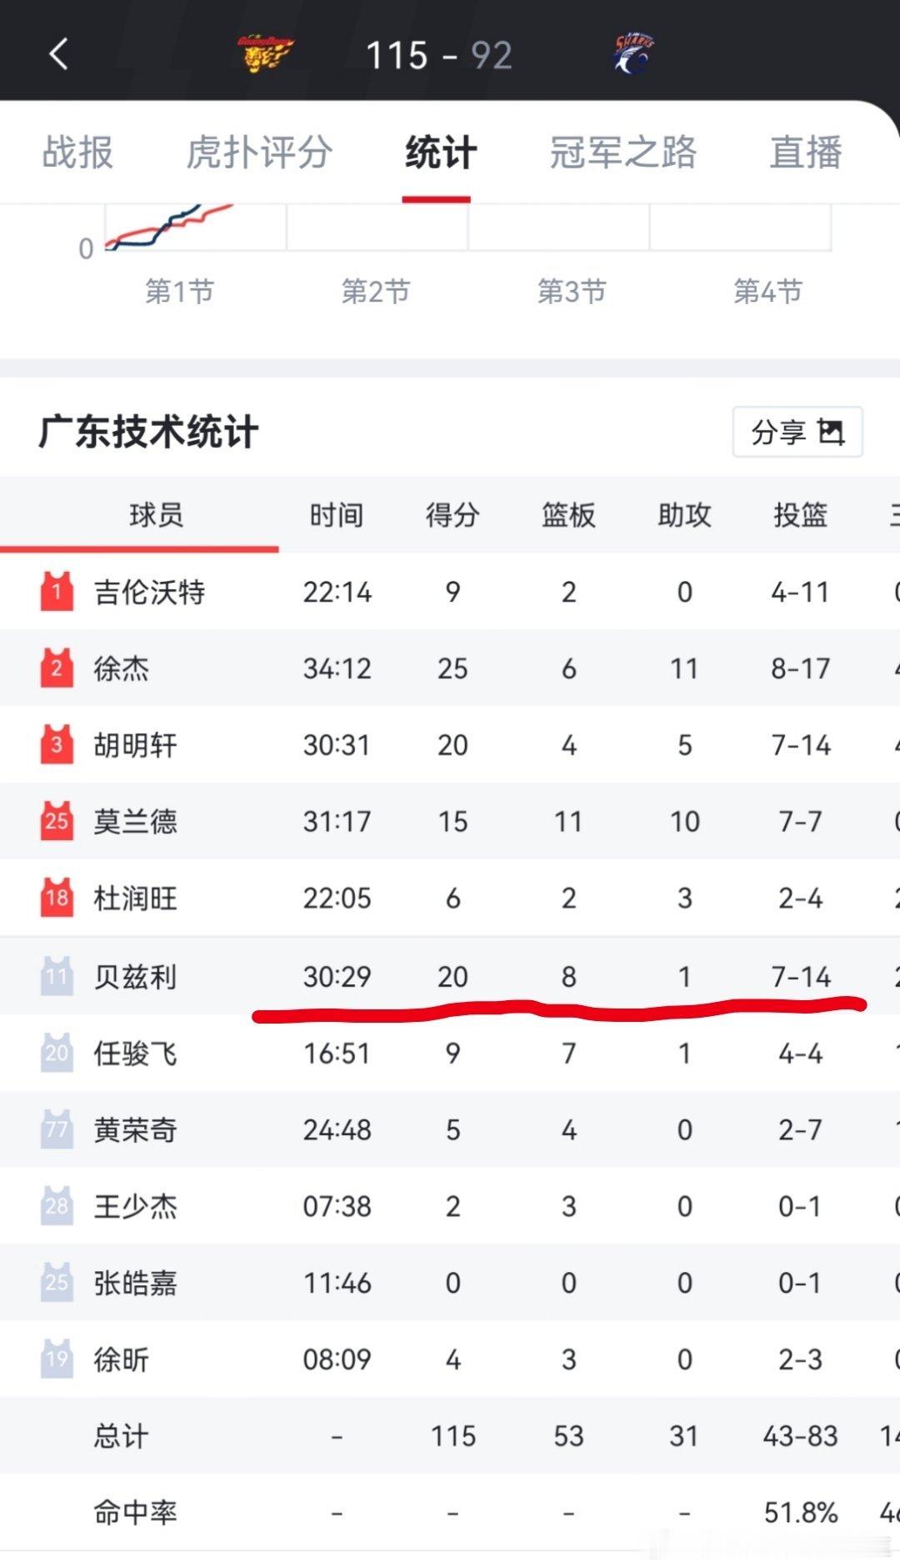Tap 杜润旺 number 18 jersey icon
900x1567 pixels.
(x=57, y=898)
